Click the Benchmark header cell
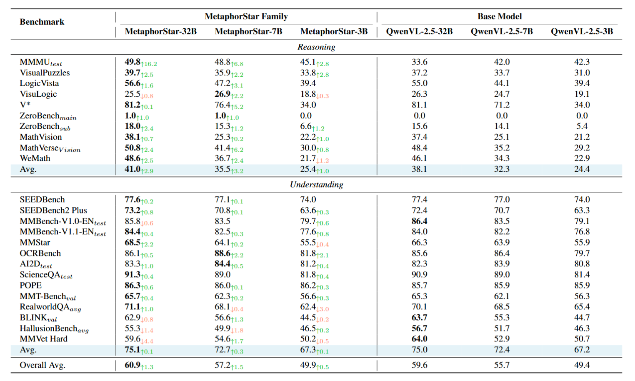This screenshot has width=635, height=381. (42, 22)
